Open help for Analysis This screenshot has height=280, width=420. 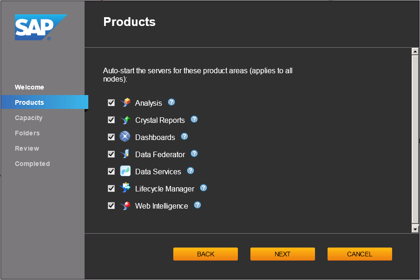pyautogui.click(x=171, y=102)
